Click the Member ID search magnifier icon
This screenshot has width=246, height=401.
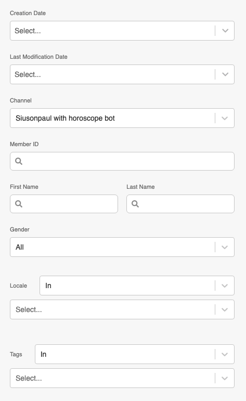pos(19,161)
